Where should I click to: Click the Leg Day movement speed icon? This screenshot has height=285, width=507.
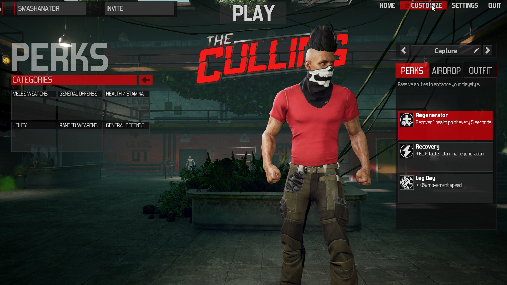(406, 182)
